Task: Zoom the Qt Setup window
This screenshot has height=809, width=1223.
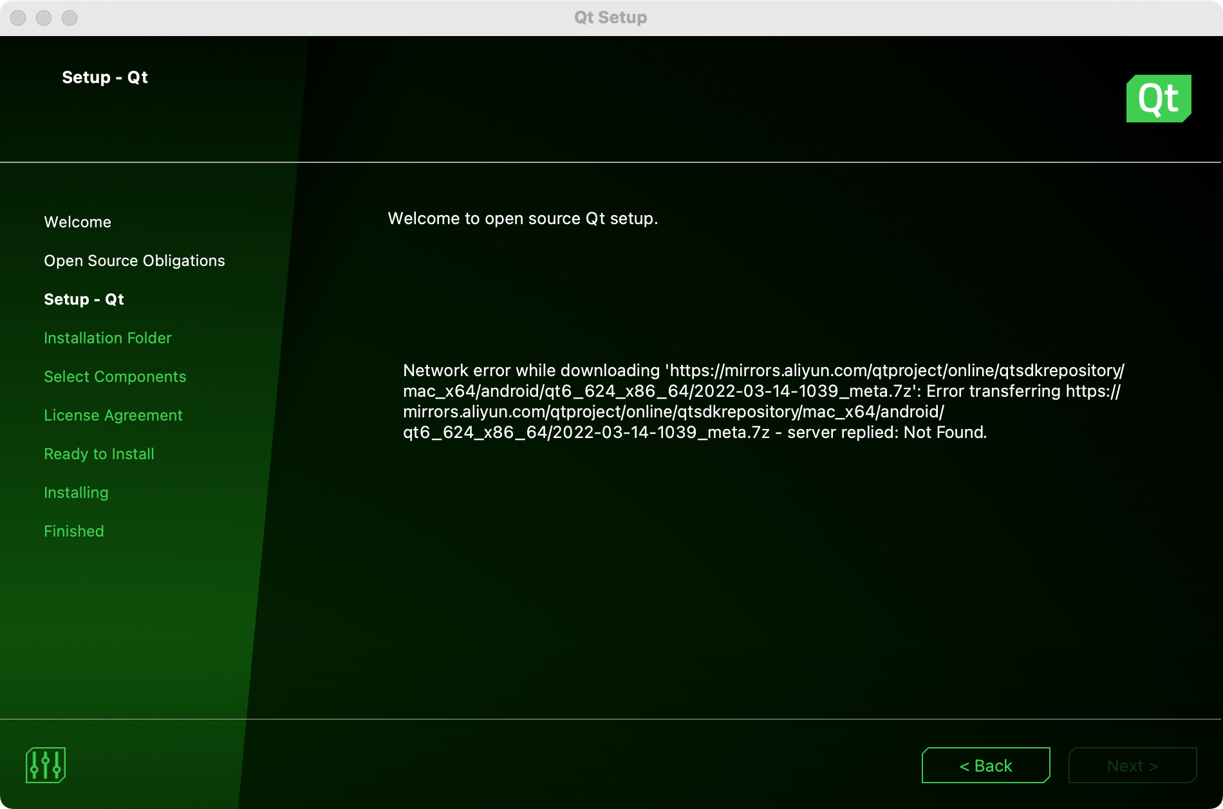Action: tap(70, 18)
